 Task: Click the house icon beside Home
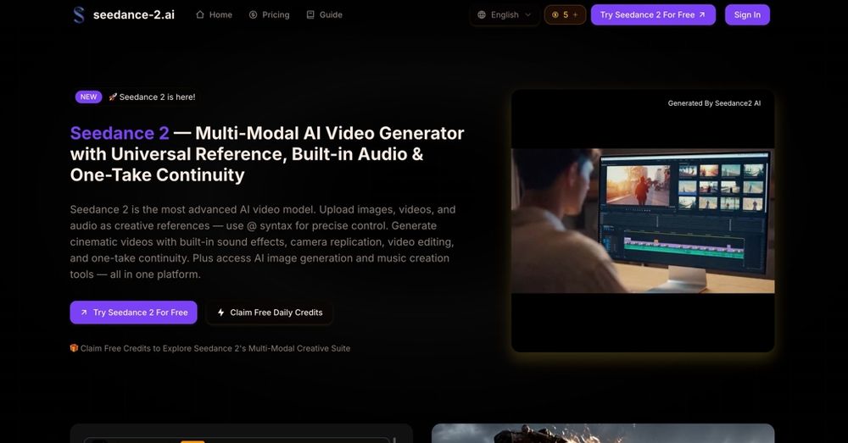200,14
